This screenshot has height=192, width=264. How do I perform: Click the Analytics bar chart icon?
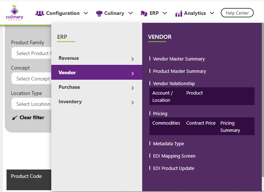179,13
